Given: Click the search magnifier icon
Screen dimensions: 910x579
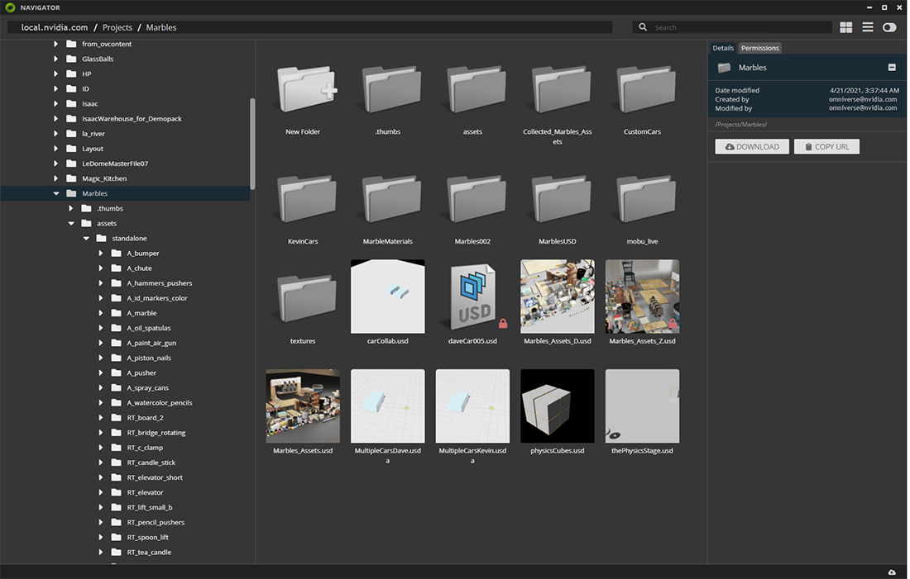Looking at the screenshot, I should tap(643, 27).
